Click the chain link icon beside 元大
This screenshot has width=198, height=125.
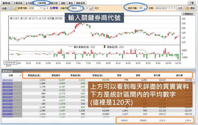click(91, 8)
